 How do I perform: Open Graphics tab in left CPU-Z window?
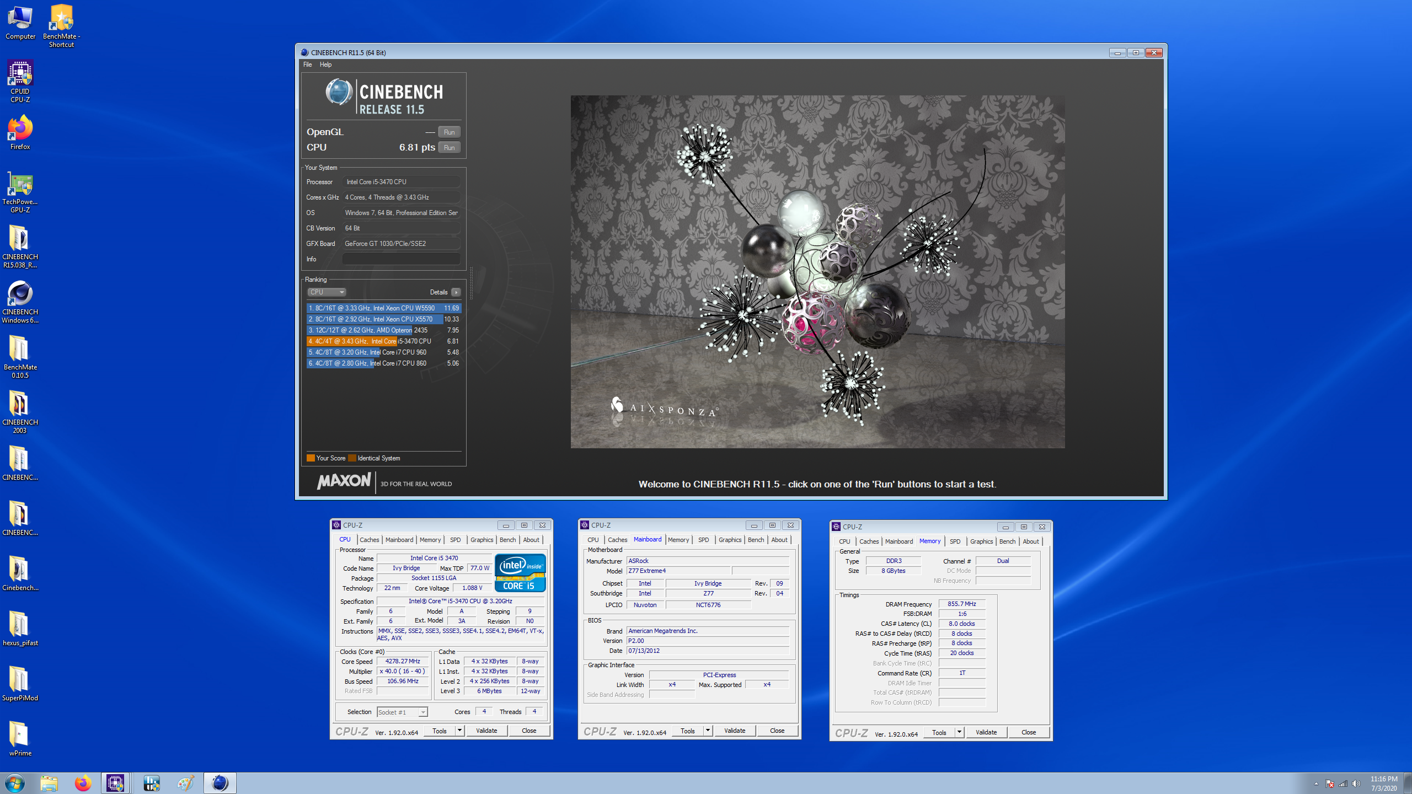[x=482, y=540]
